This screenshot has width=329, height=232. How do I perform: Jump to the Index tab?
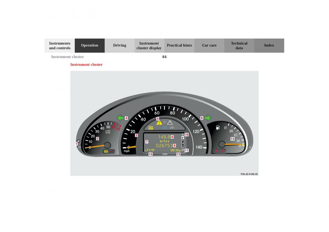269,45
